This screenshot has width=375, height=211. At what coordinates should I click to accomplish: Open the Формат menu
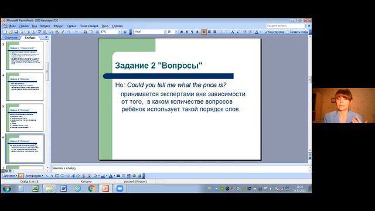coord(59,26)
